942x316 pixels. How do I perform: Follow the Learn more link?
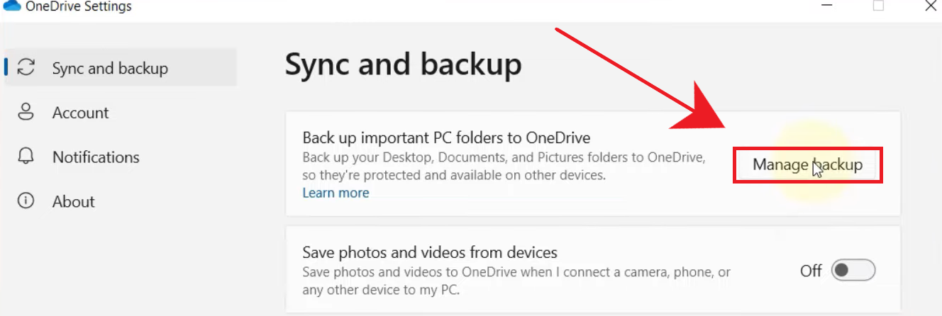click(336, 193)
